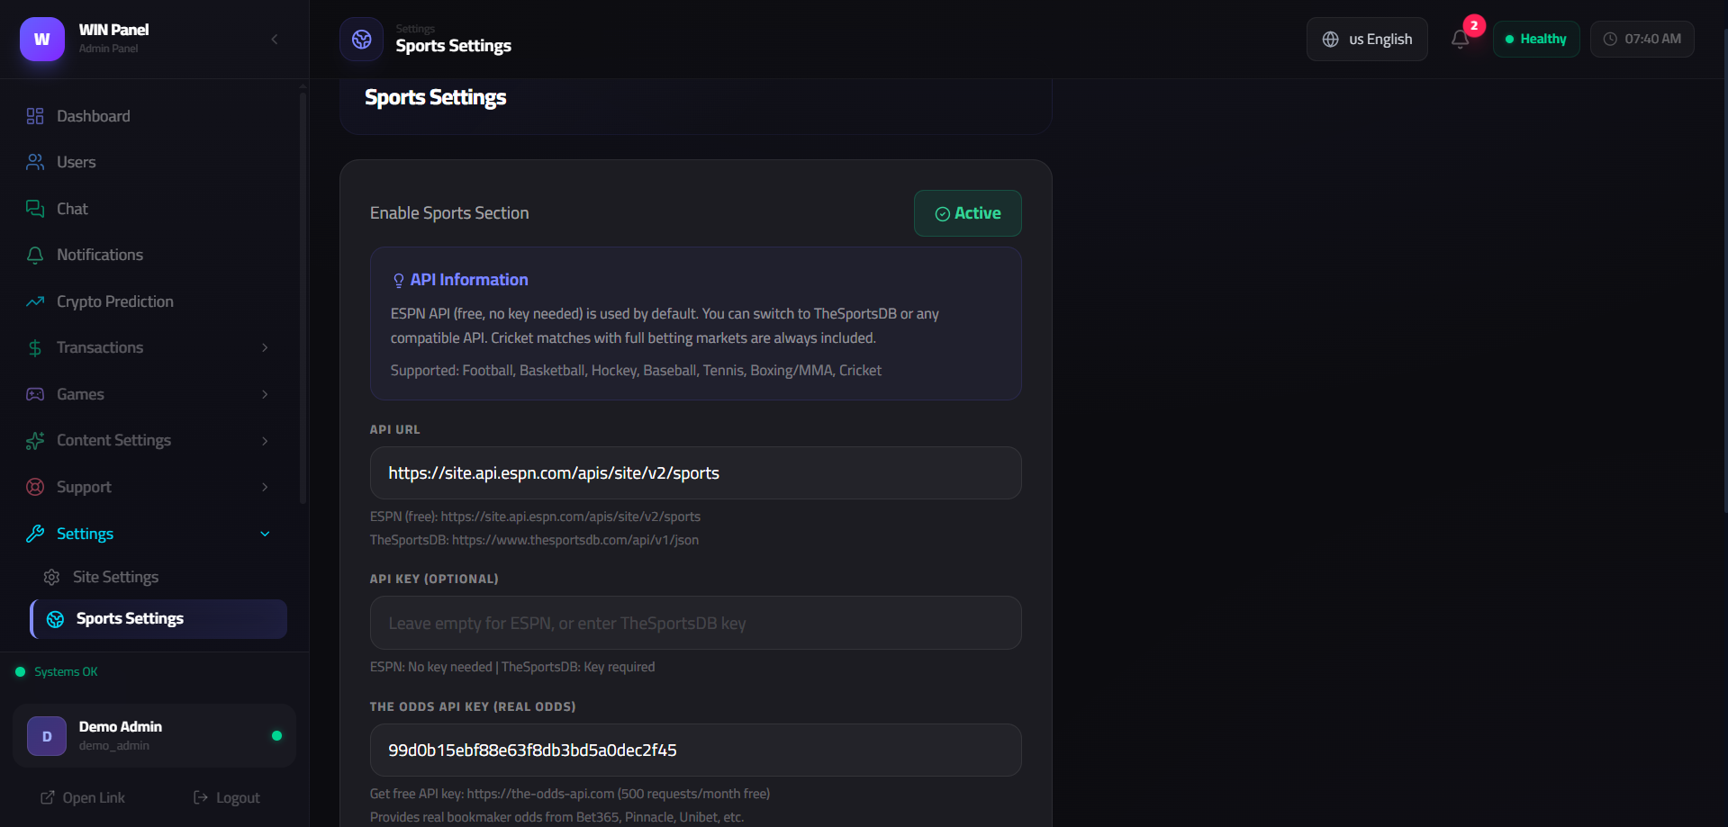Collapse the Settings submenu chevron
This screenshot has width=1728, height=827.
[265, 534]
